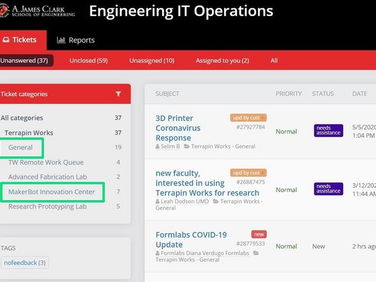Image resolution: width=376 pixels, height=282 pixels.
Task: Show tickets Assigned to you (2)
Action: tap(222, 60)
